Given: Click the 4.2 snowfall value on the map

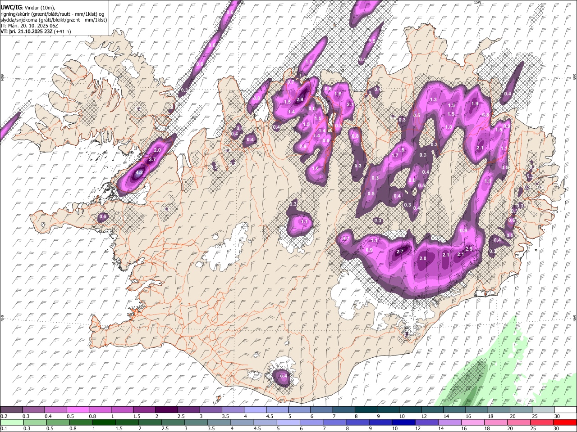Looking at the screenshot, I should [139, 172].
